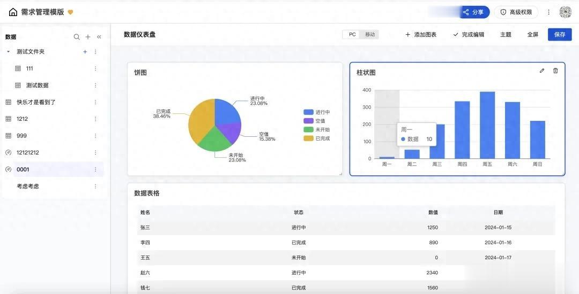The height and width of the screenshot is (294, 579).
Task: Click the 饼图 card title
Action: pos(140,73)
